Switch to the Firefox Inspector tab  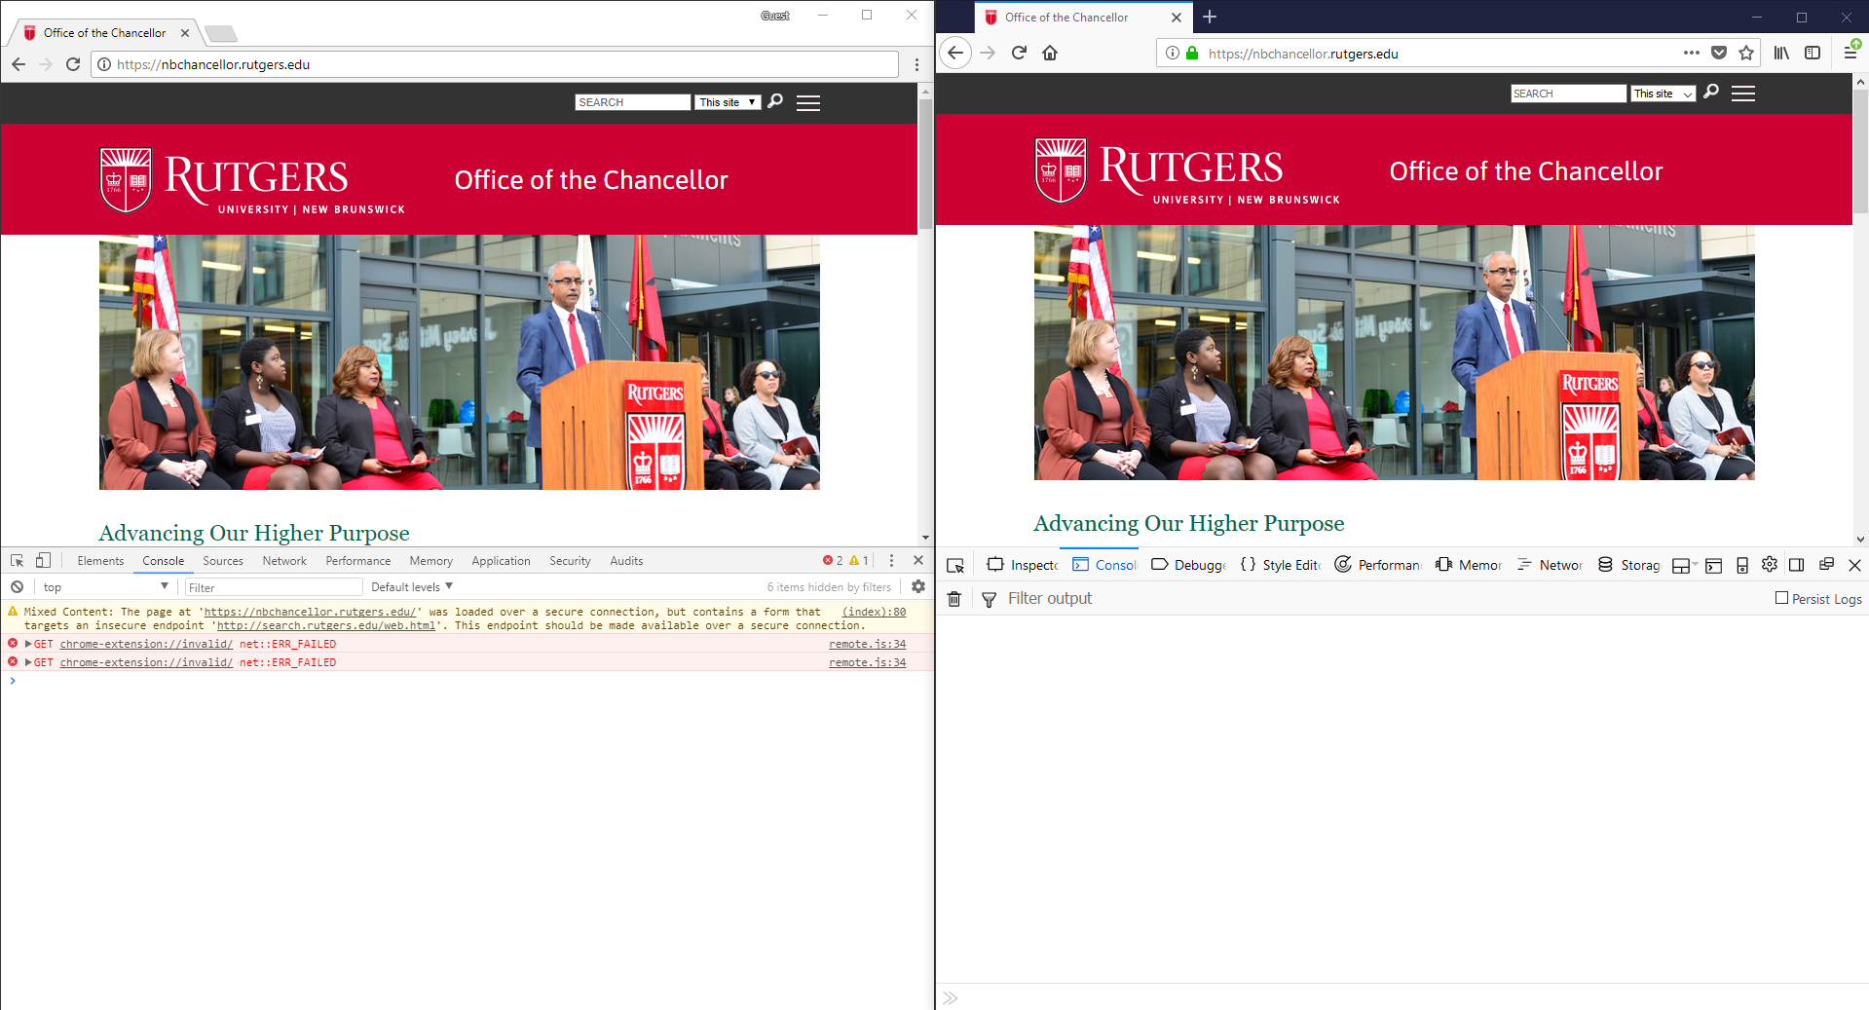click(1023, 565)
